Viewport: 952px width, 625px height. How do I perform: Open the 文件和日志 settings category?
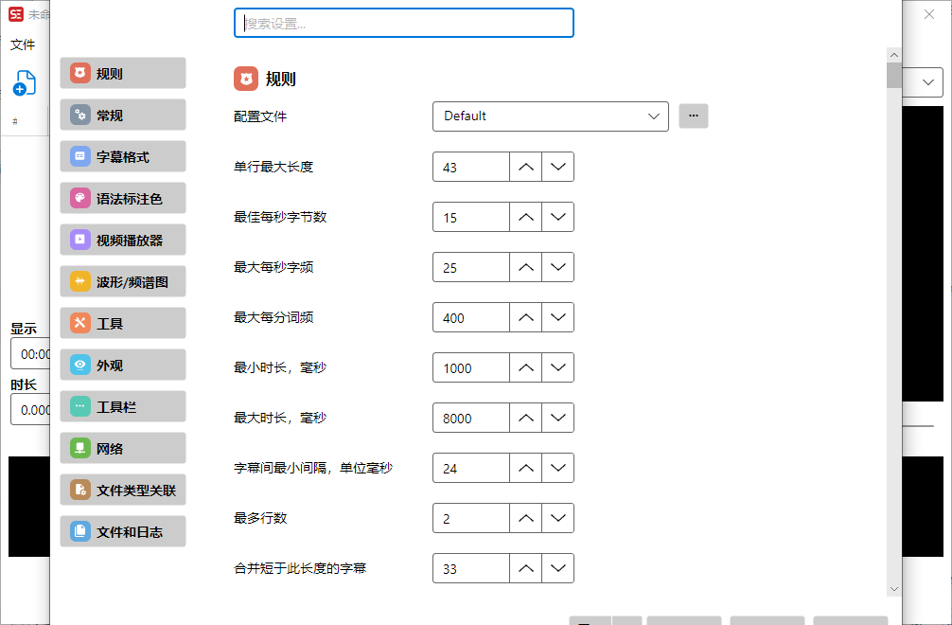tap(123, 531)
